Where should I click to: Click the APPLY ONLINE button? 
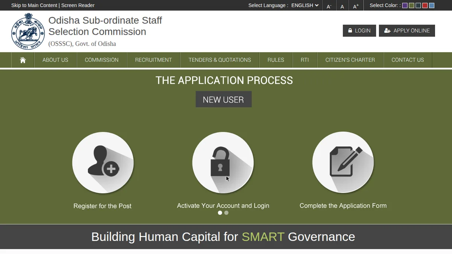[407, 31]
